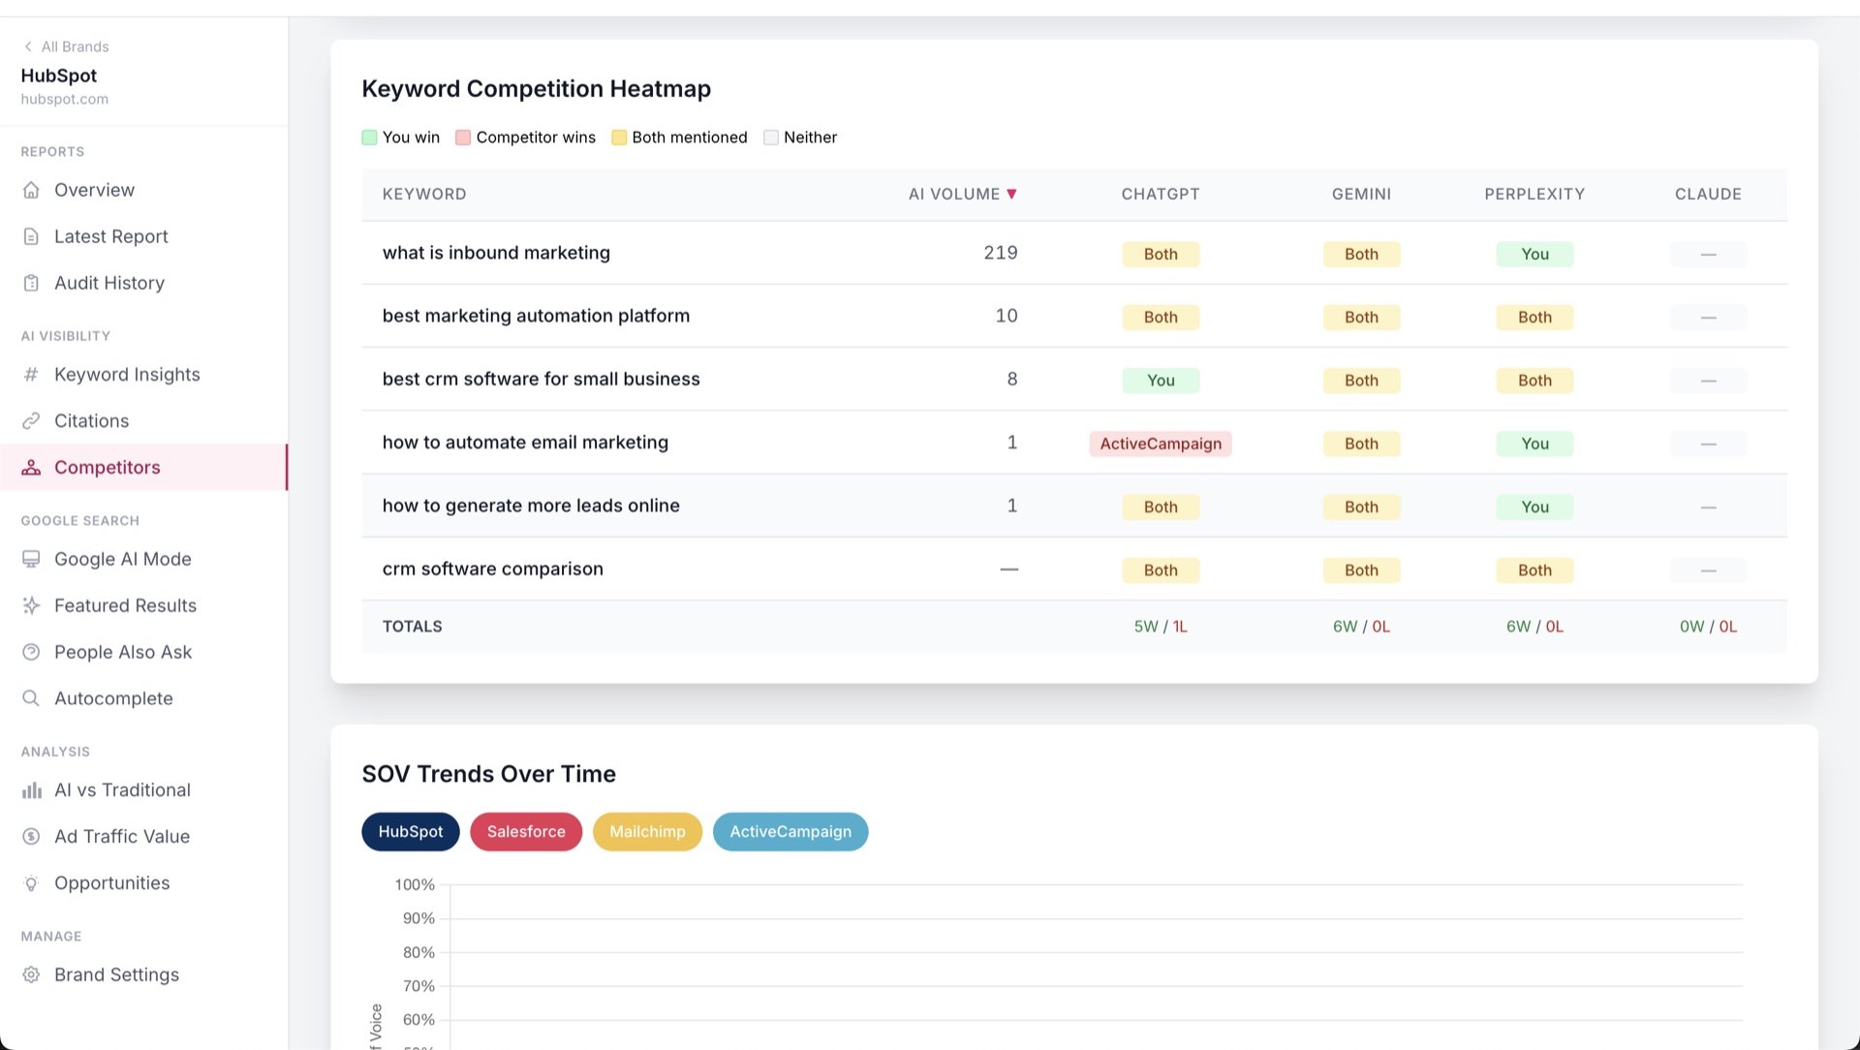Click the ActiveCampaign badge in ChatGPT column

pyautogui.click(x=1161, y=444)
